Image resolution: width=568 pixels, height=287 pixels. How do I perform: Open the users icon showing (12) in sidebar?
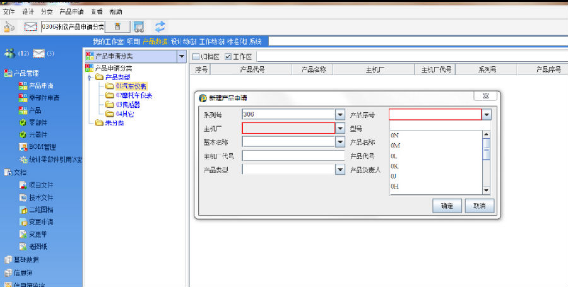(x=9, y=53)
